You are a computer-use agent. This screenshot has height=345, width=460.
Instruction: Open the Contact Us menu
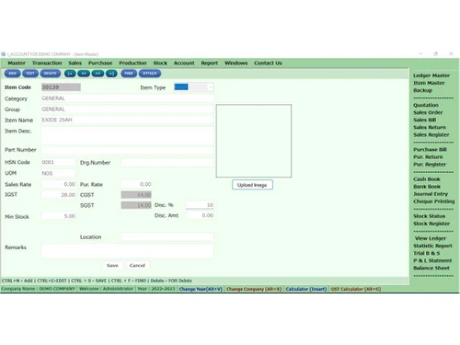pyautogui.click(x=268, y=63)
